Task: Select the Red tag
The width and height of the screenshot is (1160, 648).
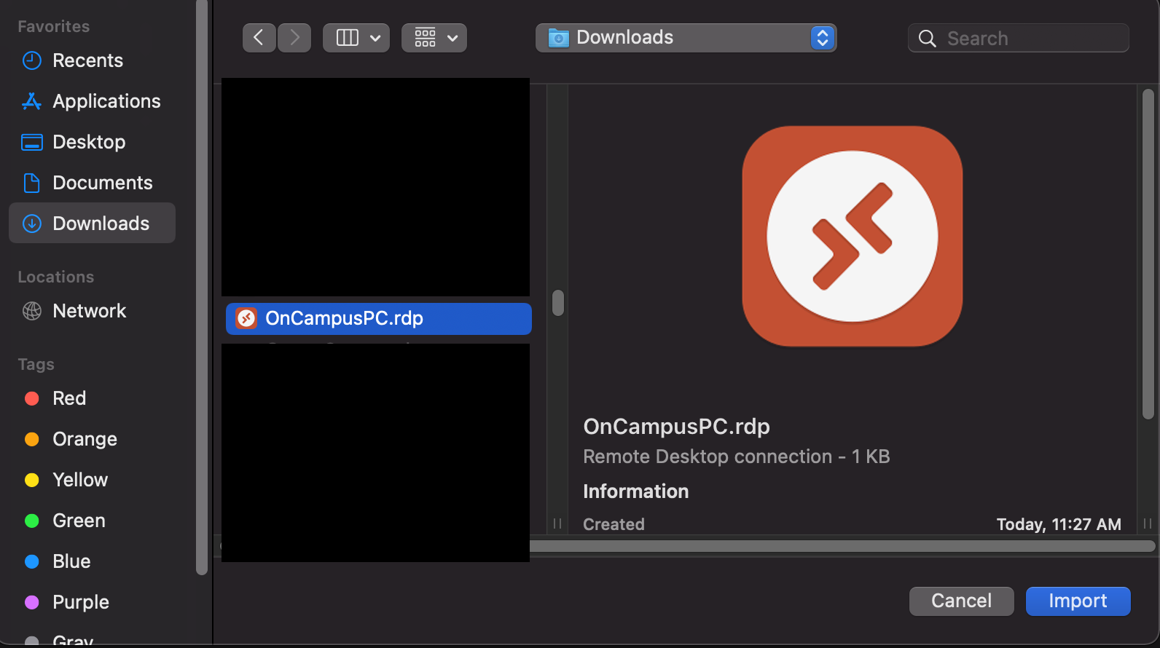Action: 92,398
